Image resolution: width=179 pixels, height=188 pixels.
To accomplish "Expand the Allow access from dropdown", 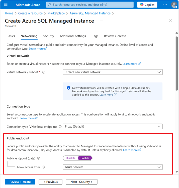I will [113, 167].
